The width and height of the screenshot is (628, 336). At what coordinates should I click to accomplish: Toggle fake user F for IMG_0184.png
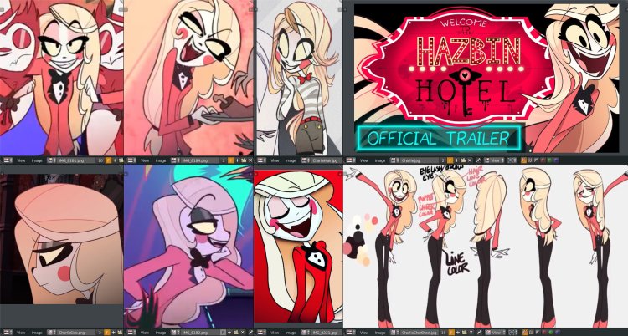click(x=231, y=160)
